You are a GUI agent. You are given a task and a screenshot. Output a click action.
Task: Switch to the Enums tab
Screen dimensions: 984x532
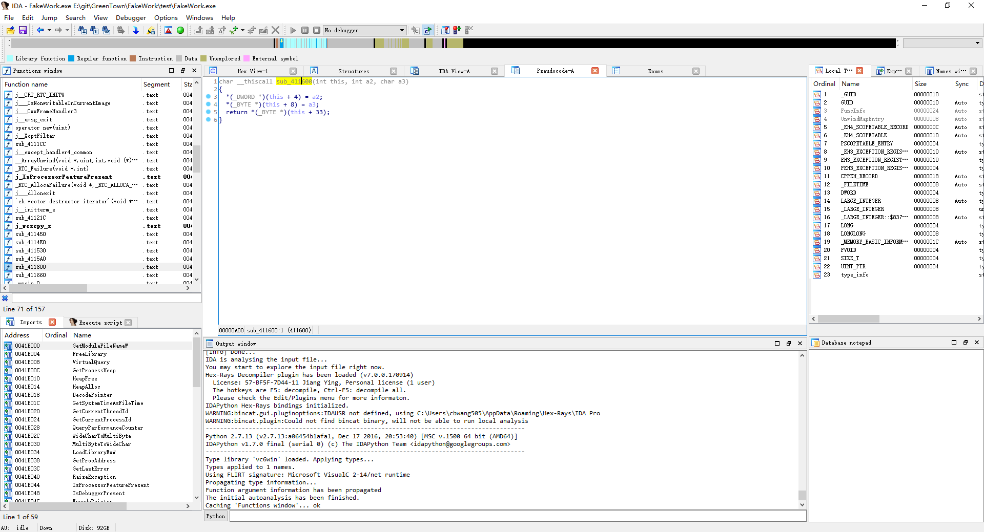point(655,71)
